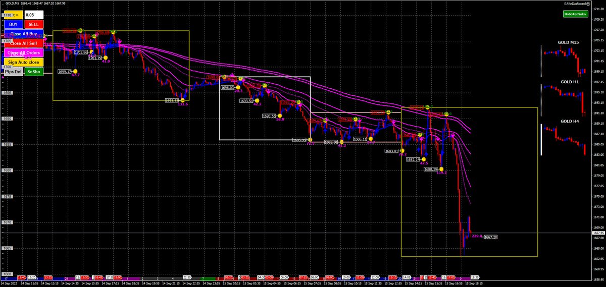
Task: Click the 1683.81 price label
Action: [x=392, y=150]
